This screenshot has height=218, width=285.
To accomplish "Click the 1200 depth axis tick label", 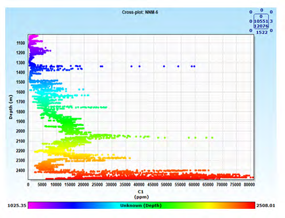I will pos(21,53).
